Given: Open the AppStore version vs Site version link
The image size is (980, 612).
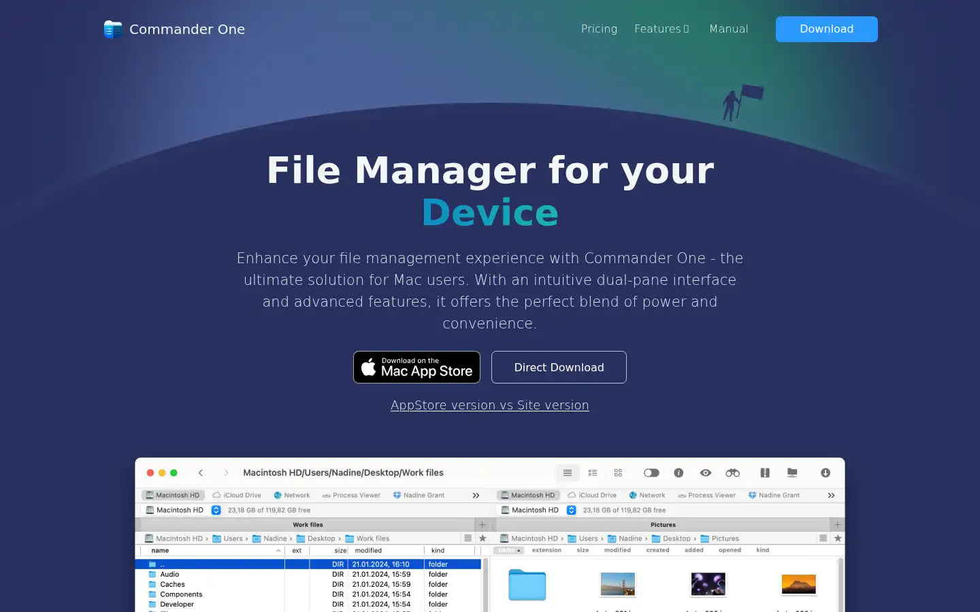Looking at the screenshot, I should click(489, 405).
